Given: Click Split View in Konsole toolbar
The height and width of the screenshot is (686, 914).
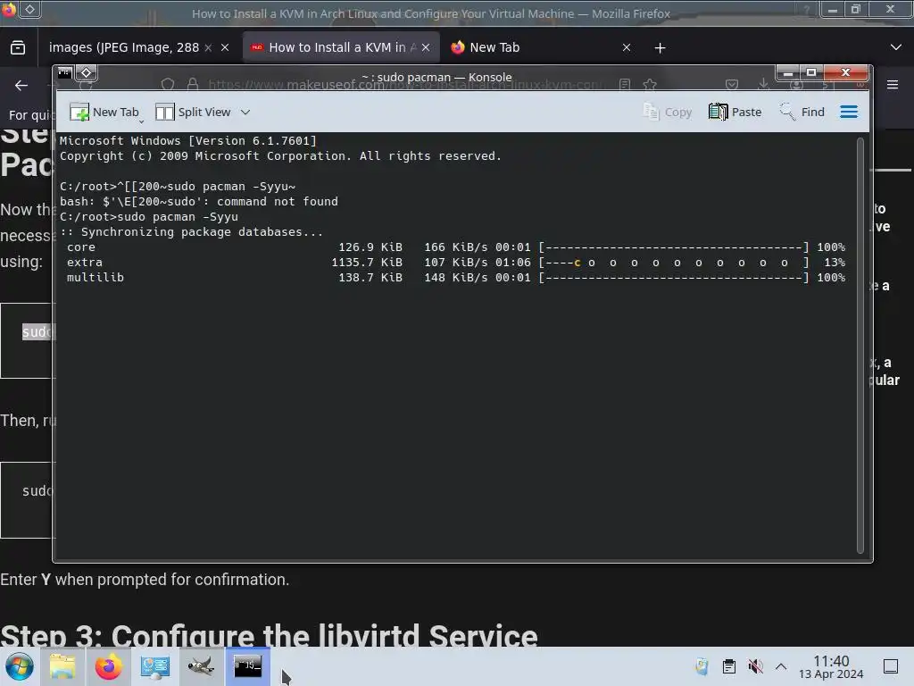Looking at the screenshot, I should pyautogui.click(x=193, y=112).
